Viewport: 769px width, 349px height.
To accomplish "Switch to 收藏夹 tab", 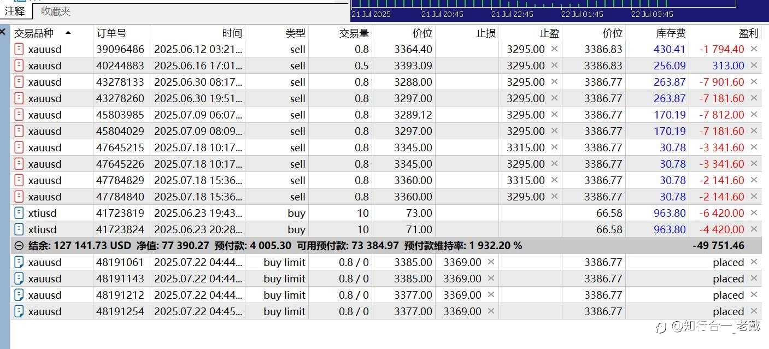I will pyautogui.click(x=56, y=11).
